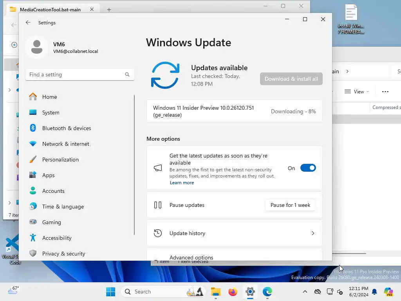Open See more options in File Explorer
Image resolution: width=401 pixels, height=301 pixels.
pyautogui.click(x=385, y=91)
